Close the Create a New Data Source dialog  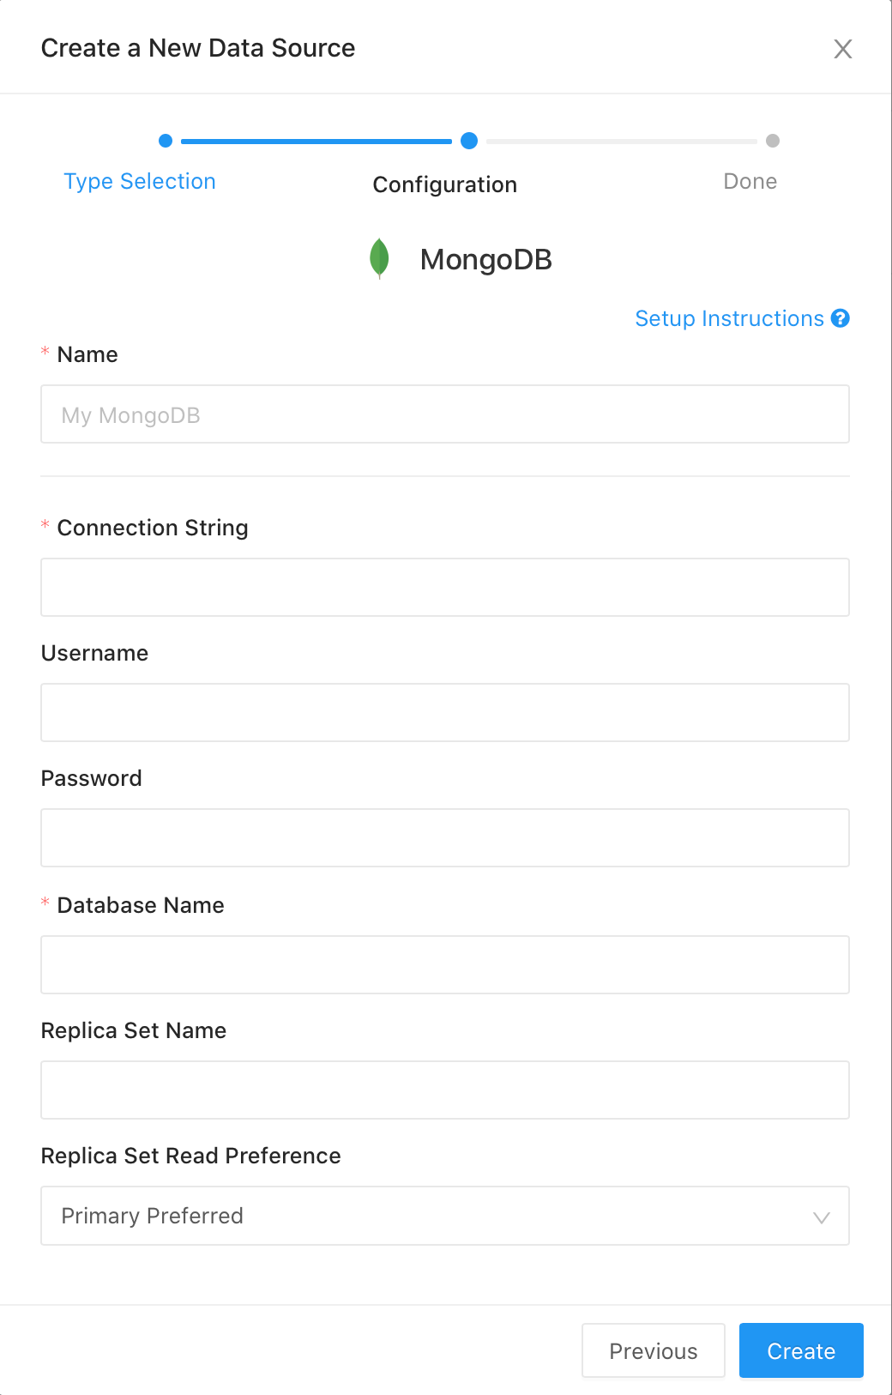pos(842,49)
